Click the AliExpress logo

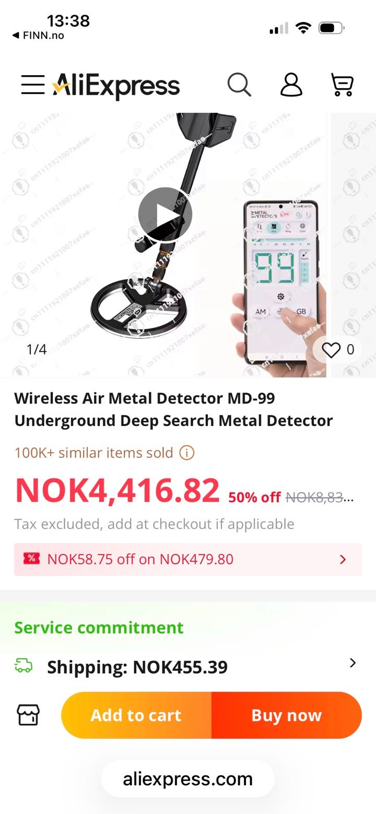point(116,86)
